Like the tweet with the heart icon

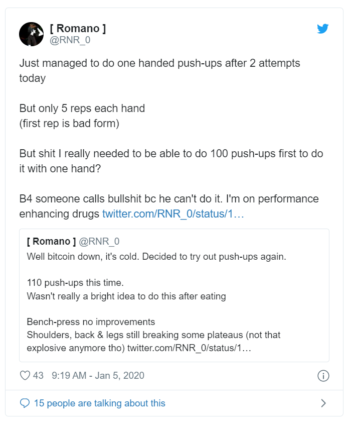point(25,375)
